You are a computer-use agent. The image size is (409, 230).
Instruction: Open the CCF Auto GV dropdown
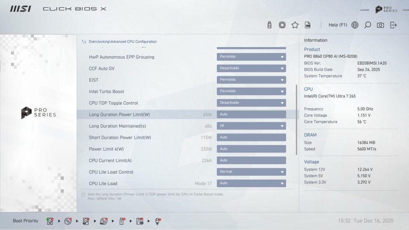tap(251, 68)
